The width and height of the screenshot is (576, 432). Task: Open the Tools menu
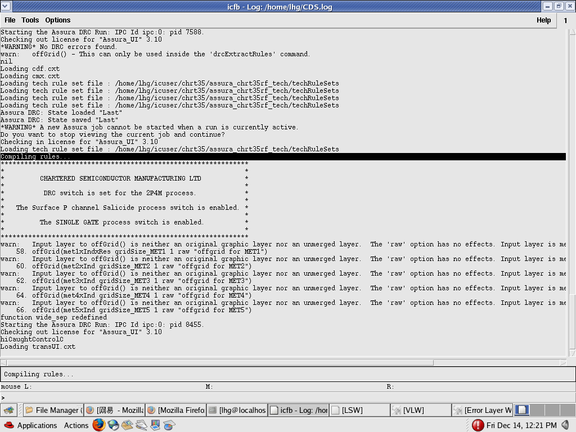point(30,20)
